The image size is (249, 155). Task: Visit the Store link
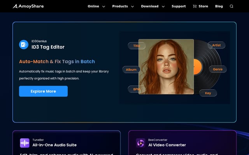tap(203, 6)
